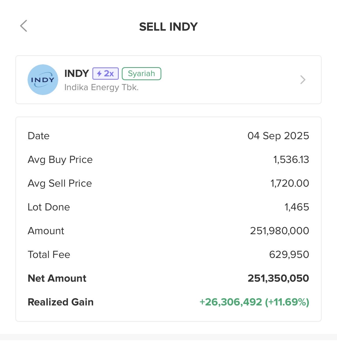Screen dimensions: 337x344
Task: Tap the Net Amount label
Action: [x=57, y=278]
